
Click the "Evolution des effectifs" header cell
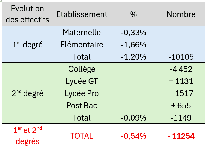(27, 14)
